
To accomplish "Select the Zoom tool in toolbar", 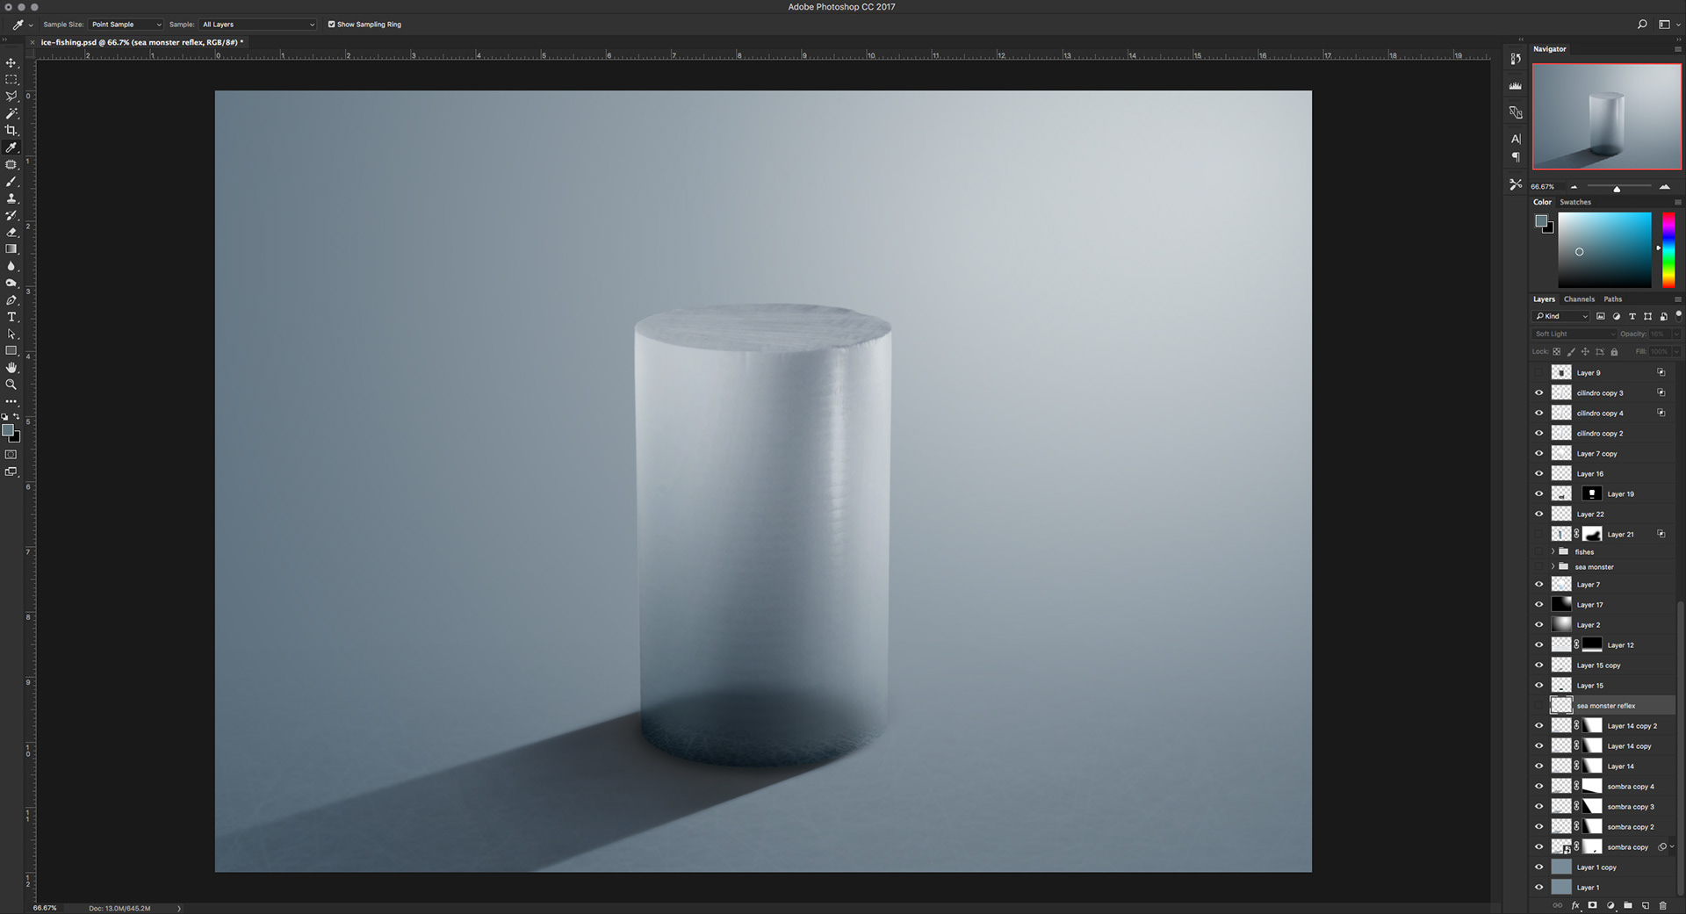I will 11,385.
